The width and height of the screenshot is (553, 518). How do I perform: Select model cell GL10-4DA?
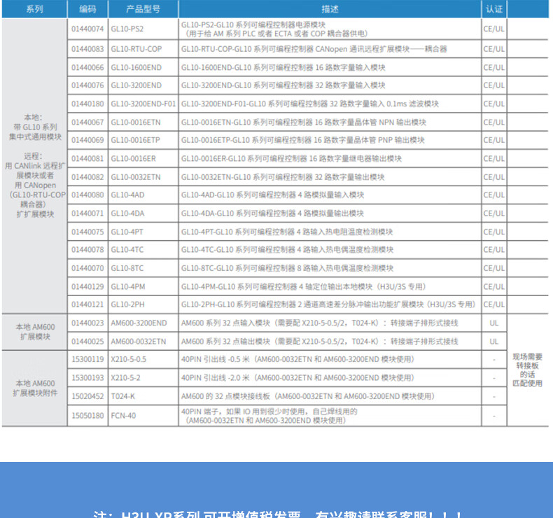tap(143, 213)
